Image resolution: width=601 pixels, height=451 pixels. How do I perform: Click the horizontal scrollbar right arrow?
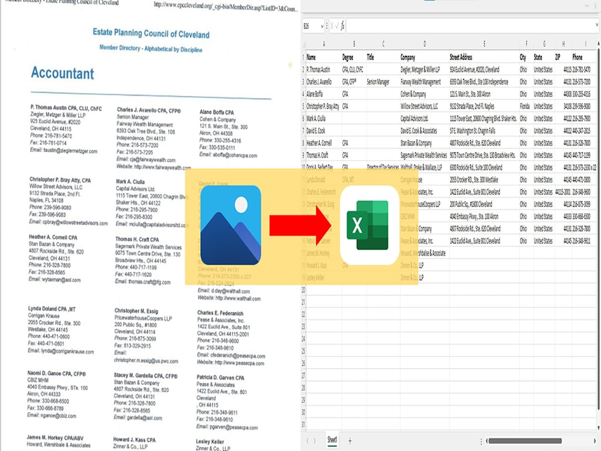pos(595,441)
